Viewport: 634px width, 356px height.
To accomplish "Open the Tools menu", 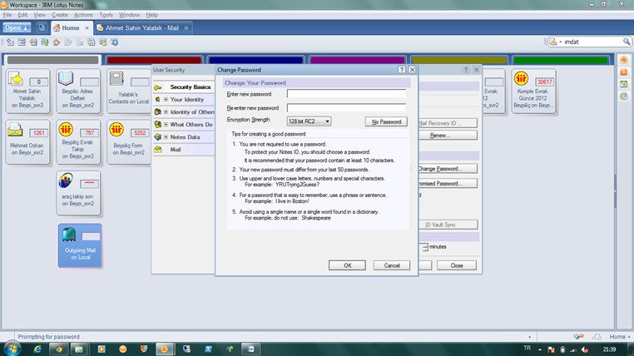I will pyautogui.click(x=106, y=15).
